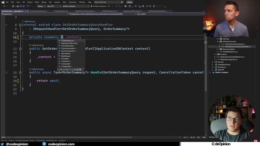Open the Debug configuration dropdown
Screen dimensions: 260x146
tap(41, 6)
